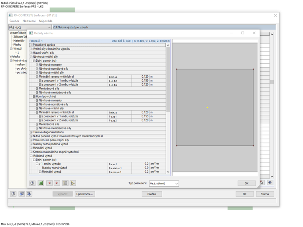Image resolution: width=303 pixels, height=227 pixels.
Task: Go to next mesh node (red right arrow)
Action: [x=57, y=183]
